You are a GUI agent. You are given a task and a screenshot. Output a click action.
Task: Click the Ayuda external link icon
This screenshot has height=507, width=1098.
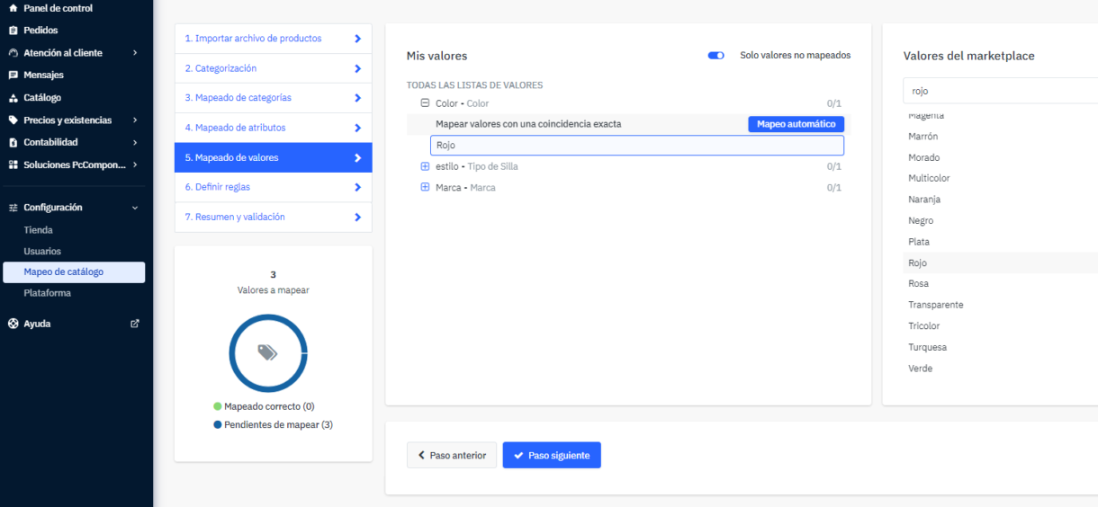[135, 324]
